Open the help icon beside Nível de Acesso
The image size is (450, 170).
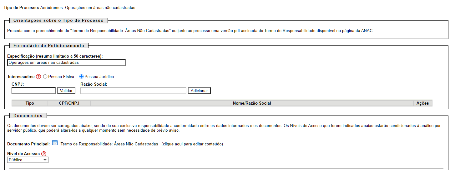coord(43,153)
